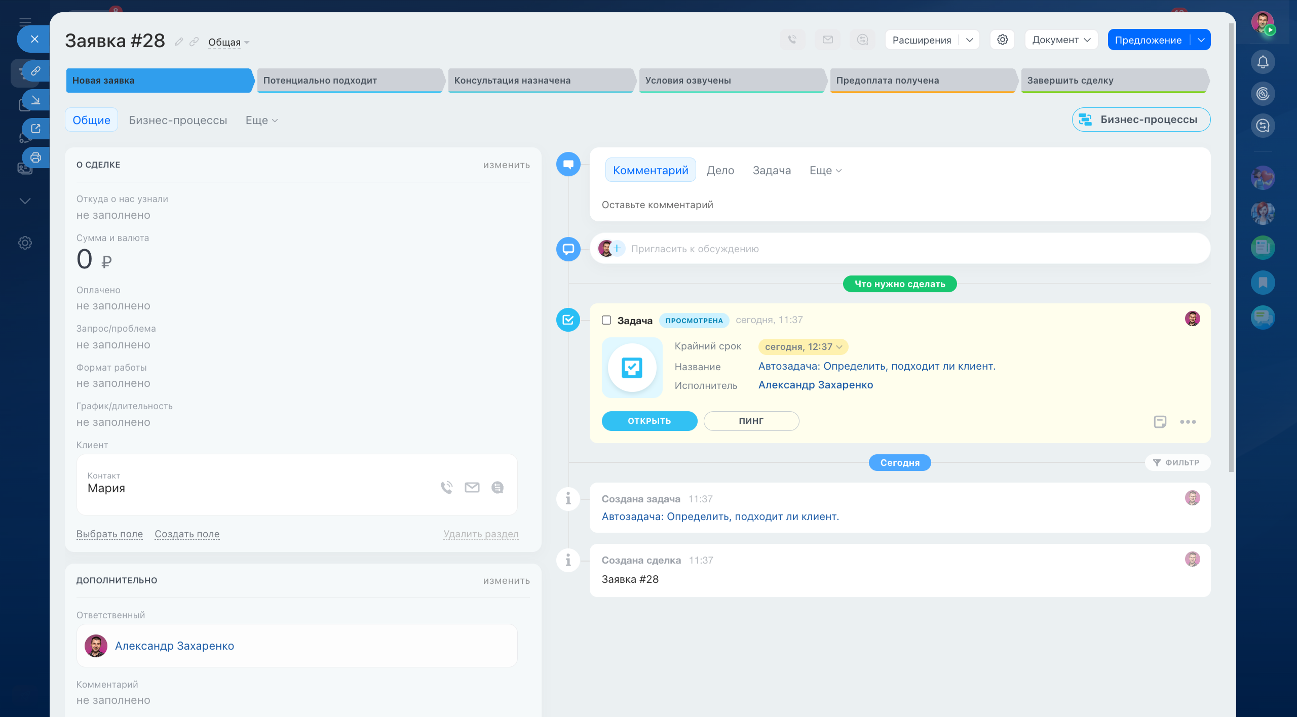Click the Оставьте комментарий input field
1297x717 pixels.
tap(657, 205)
